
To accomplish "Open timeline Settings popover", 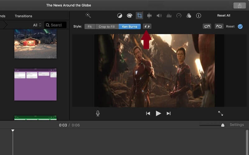I will point(237,125).
